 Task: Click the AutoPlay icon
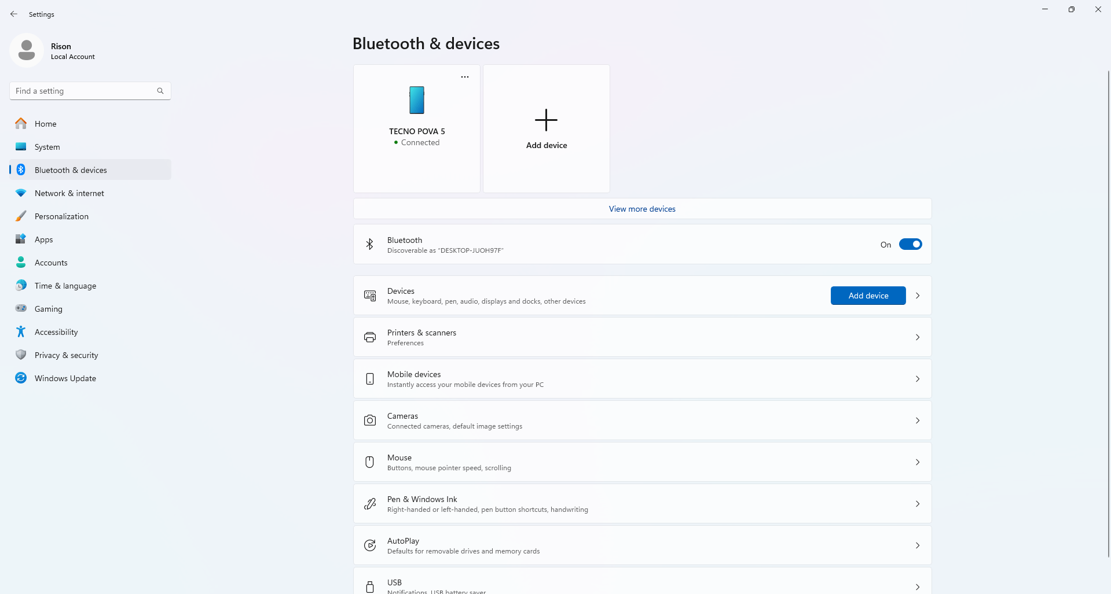pos(370,545)
